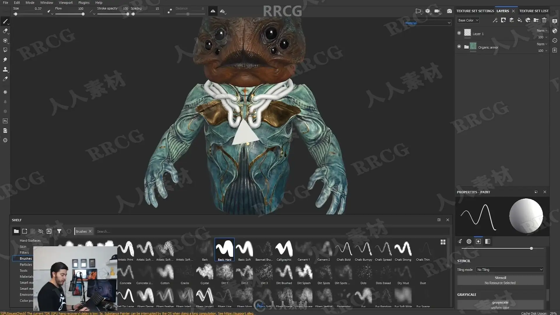Click the grayscale uniform color button
Image resolution: width=560 pixels, height=315 pixels.
coord(500,305)
